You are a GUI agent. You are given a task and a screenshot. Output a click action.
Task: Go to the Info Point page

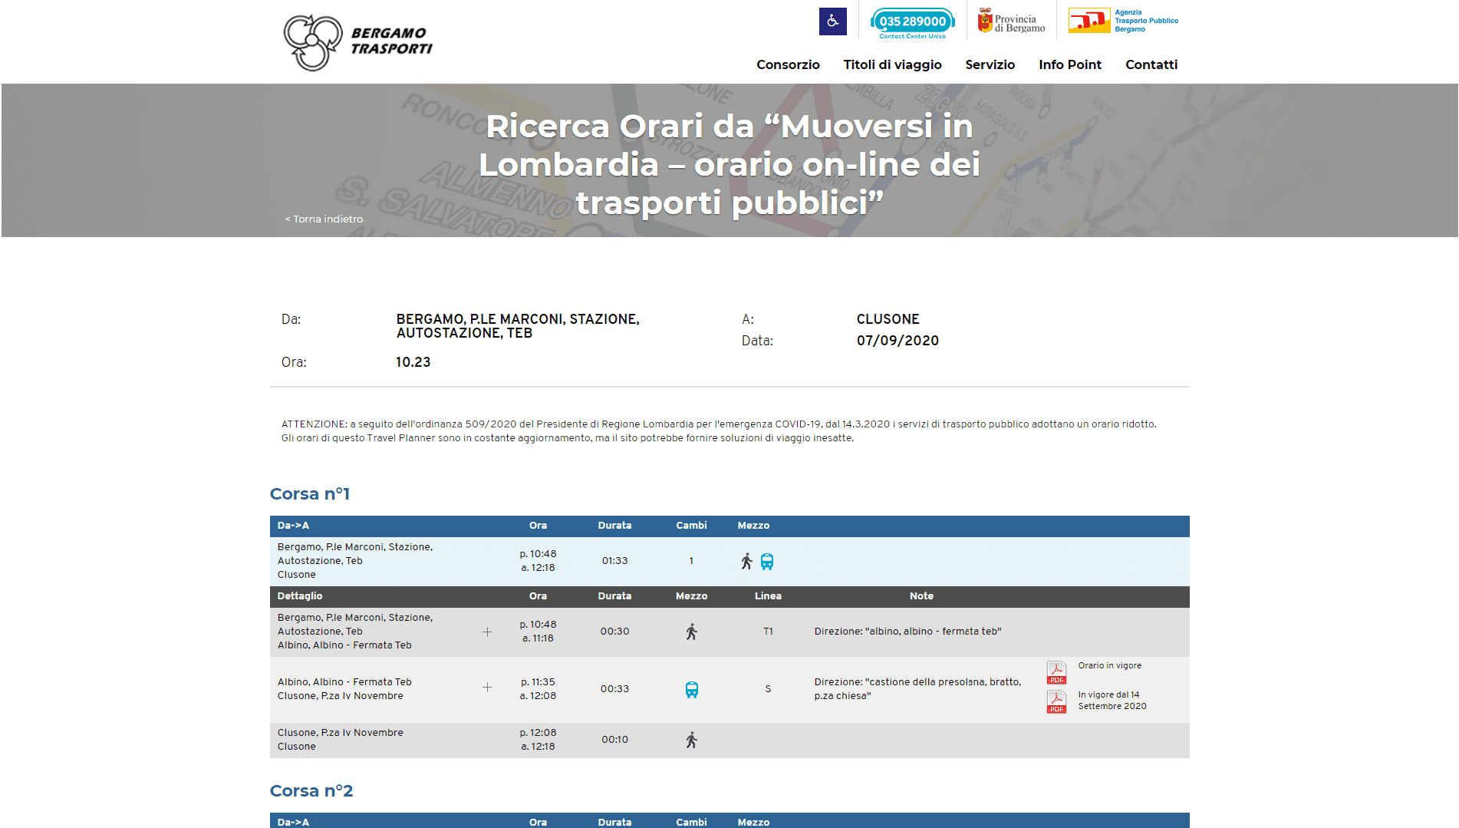click(1069, 64)
